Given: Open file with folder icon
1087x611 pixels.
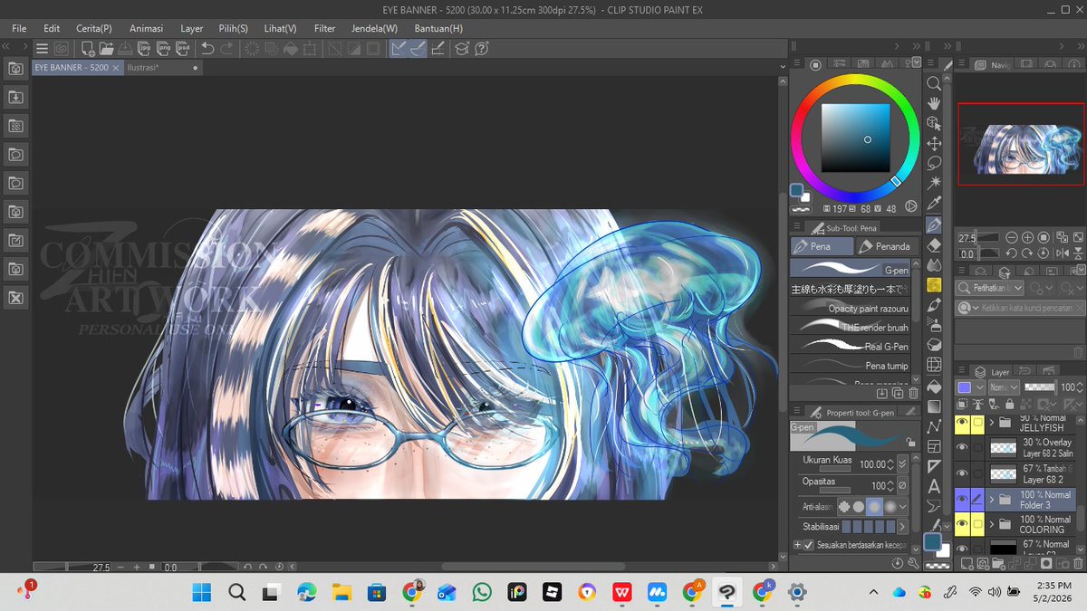Looking at the screenshot, I should pos(107,49).
